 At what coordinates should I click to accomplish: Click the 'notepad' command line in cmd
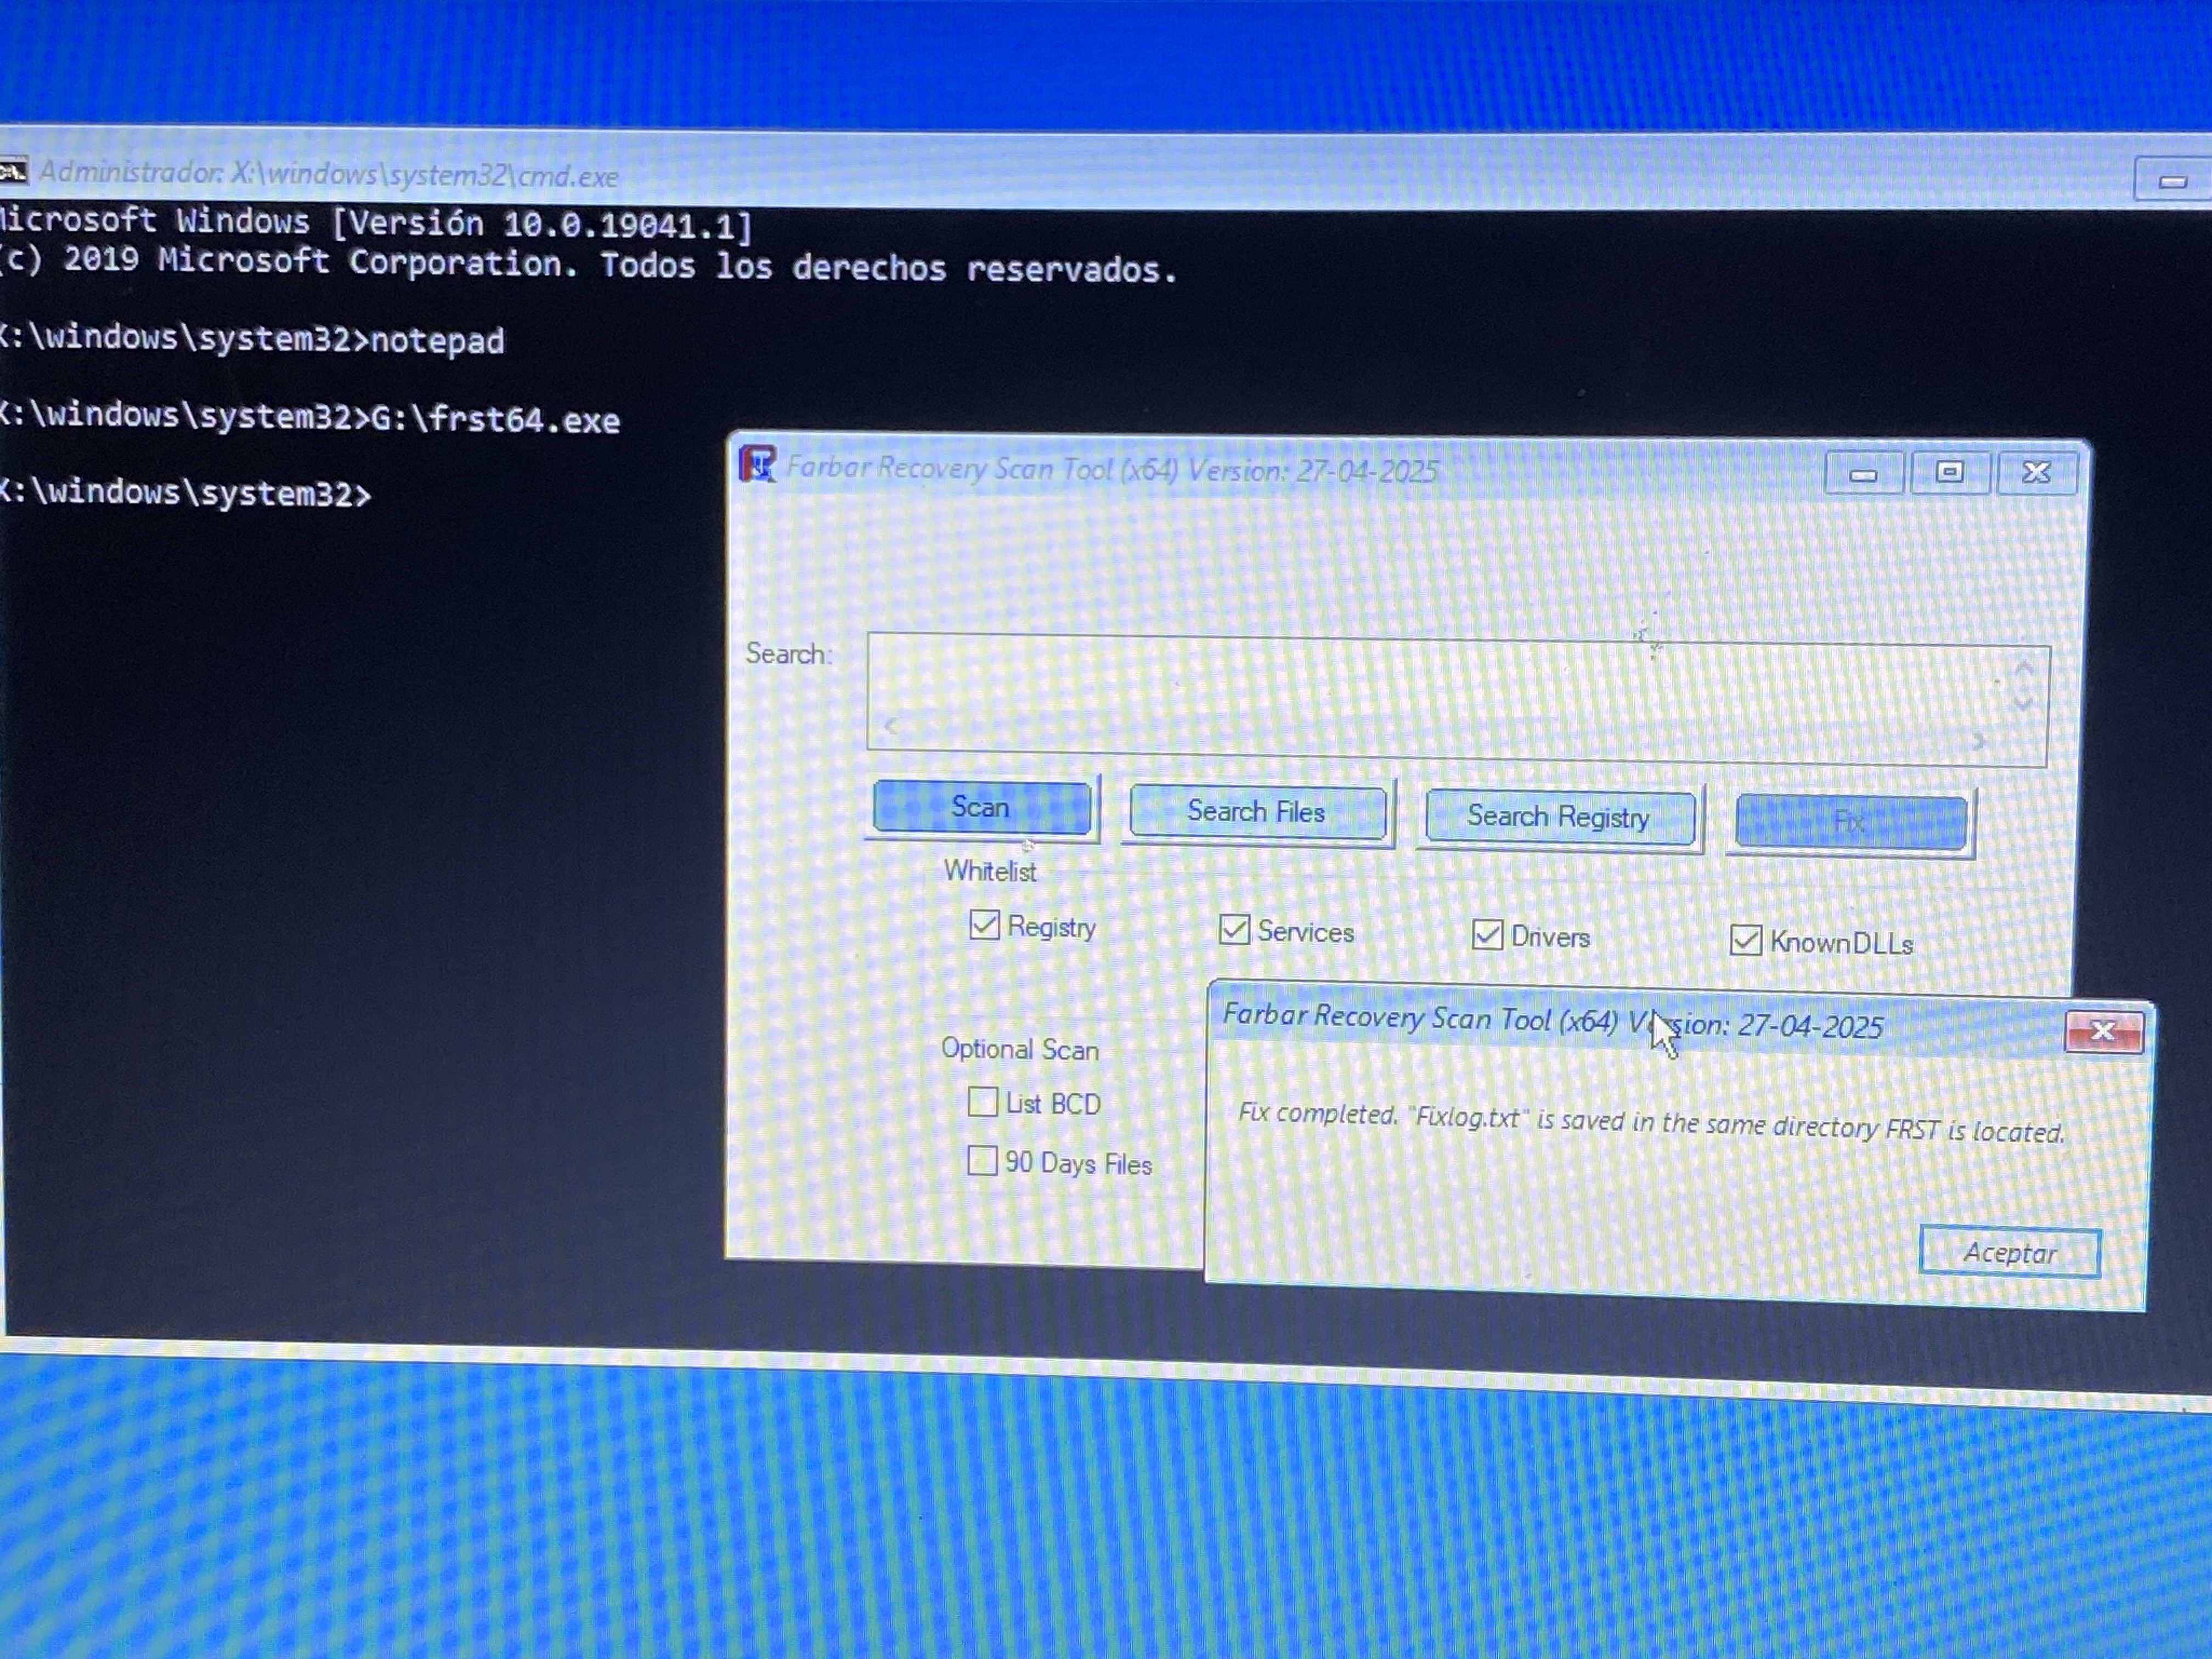tap(252, 339)
